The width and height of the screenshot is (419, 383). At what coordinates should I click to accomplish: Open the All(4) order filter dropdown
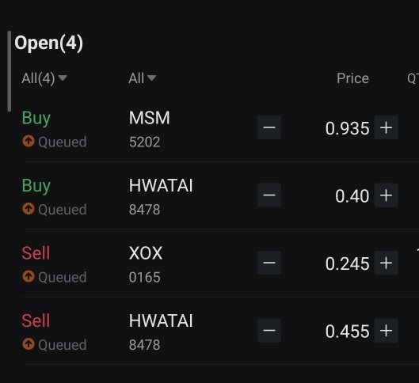(44, 78)
